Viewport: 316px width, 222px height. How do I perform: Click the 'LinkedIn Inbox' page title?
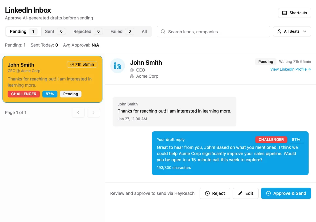click(x=28, y=10)
